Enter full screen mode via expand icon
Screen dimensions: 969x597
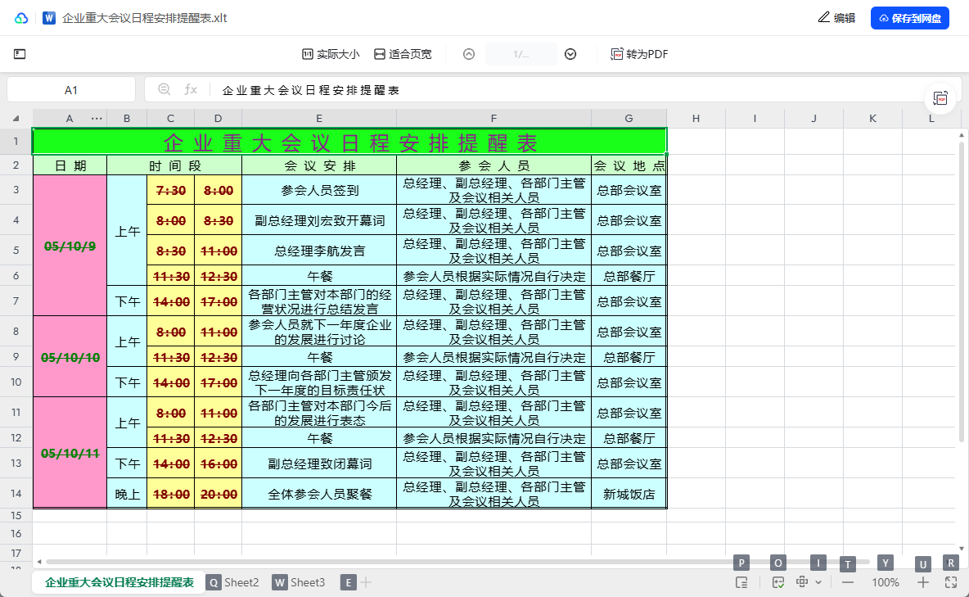[951, 582]
